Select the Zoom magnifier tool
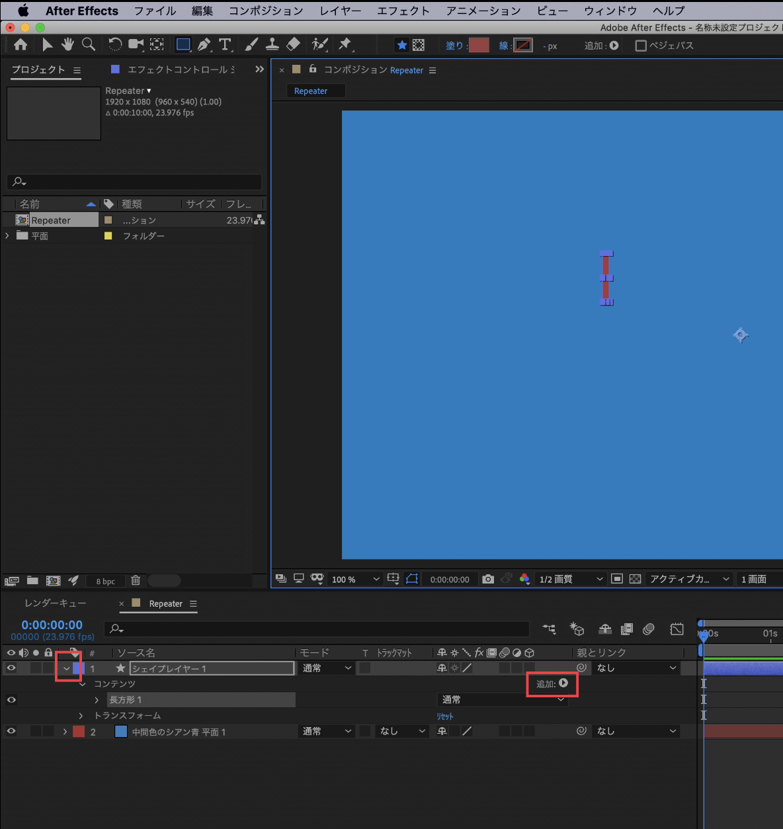 click(x=88, y=44)
